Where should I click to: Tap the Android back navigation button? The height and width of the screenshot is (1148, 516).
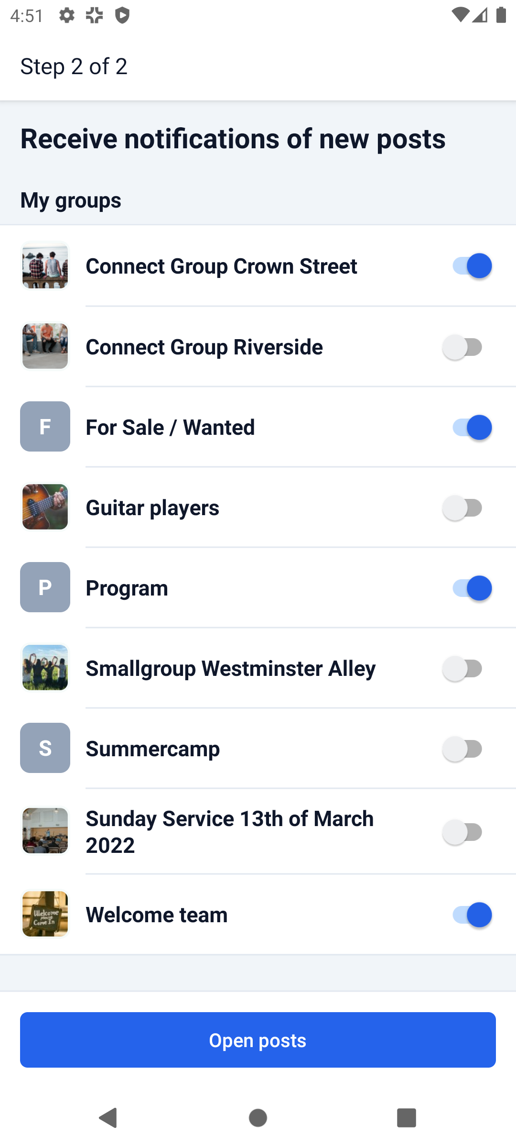coord(108,1118)
